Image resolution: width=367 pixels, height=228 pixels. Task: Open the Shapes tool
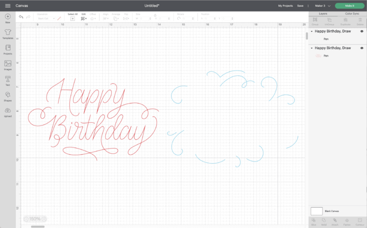pos(8,95)
